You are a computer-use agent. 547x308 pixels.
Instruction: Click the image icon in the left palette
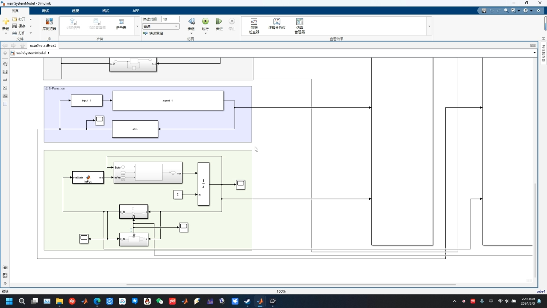pyautogui.click(x=5, y=96)
